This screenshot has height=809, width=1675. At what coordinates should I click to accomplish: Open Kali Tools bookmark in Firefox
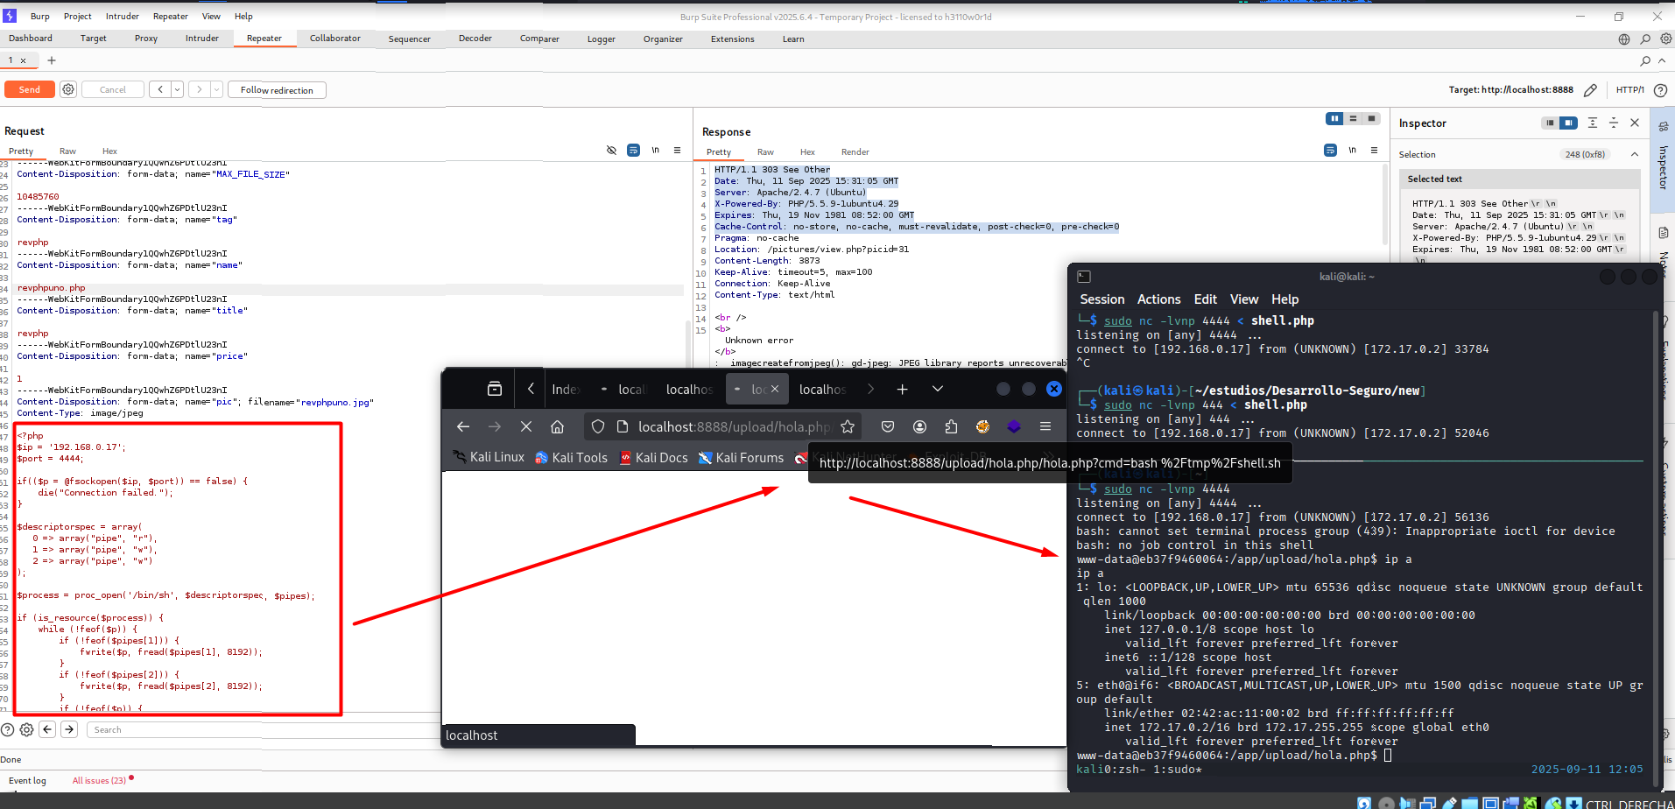571,457
